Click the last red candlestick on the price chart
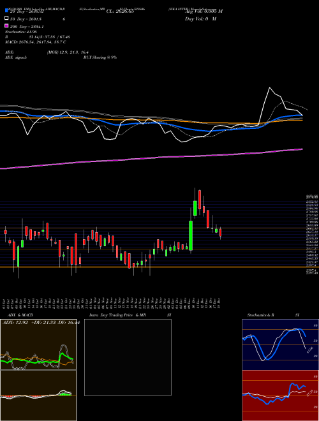Screen dimensions: 319x421 (x=221, y=233)
